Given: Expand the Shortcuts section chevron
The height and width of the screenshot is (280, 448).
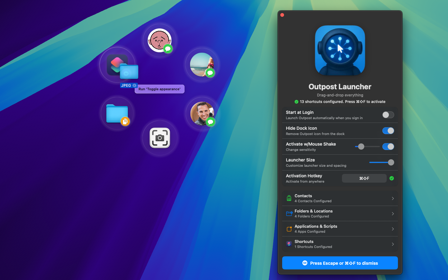Looking at the screenshot, I should [393, 244].
